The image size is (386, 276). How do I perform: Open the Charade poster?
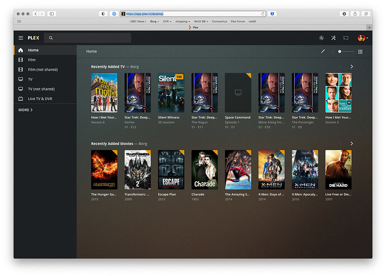coord(205,170)
